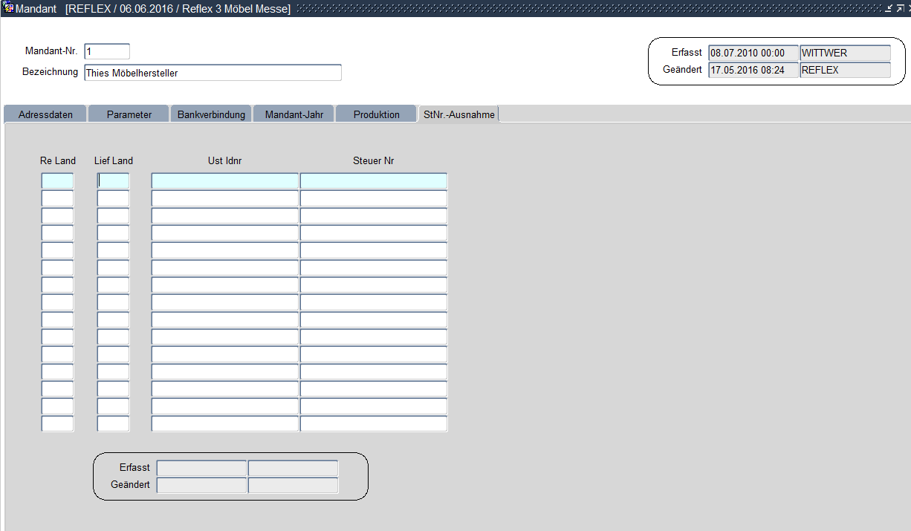The image size is (911, 531).
Task: Switch to the Parameter tab
Action: pyautogui.click(x=129, y=114)
